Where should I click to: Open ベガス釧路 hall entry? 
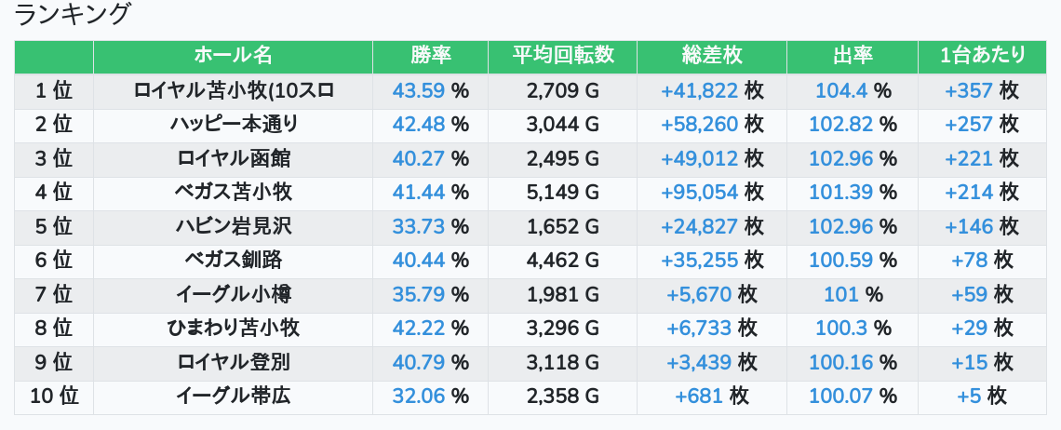tap(233, 260)
